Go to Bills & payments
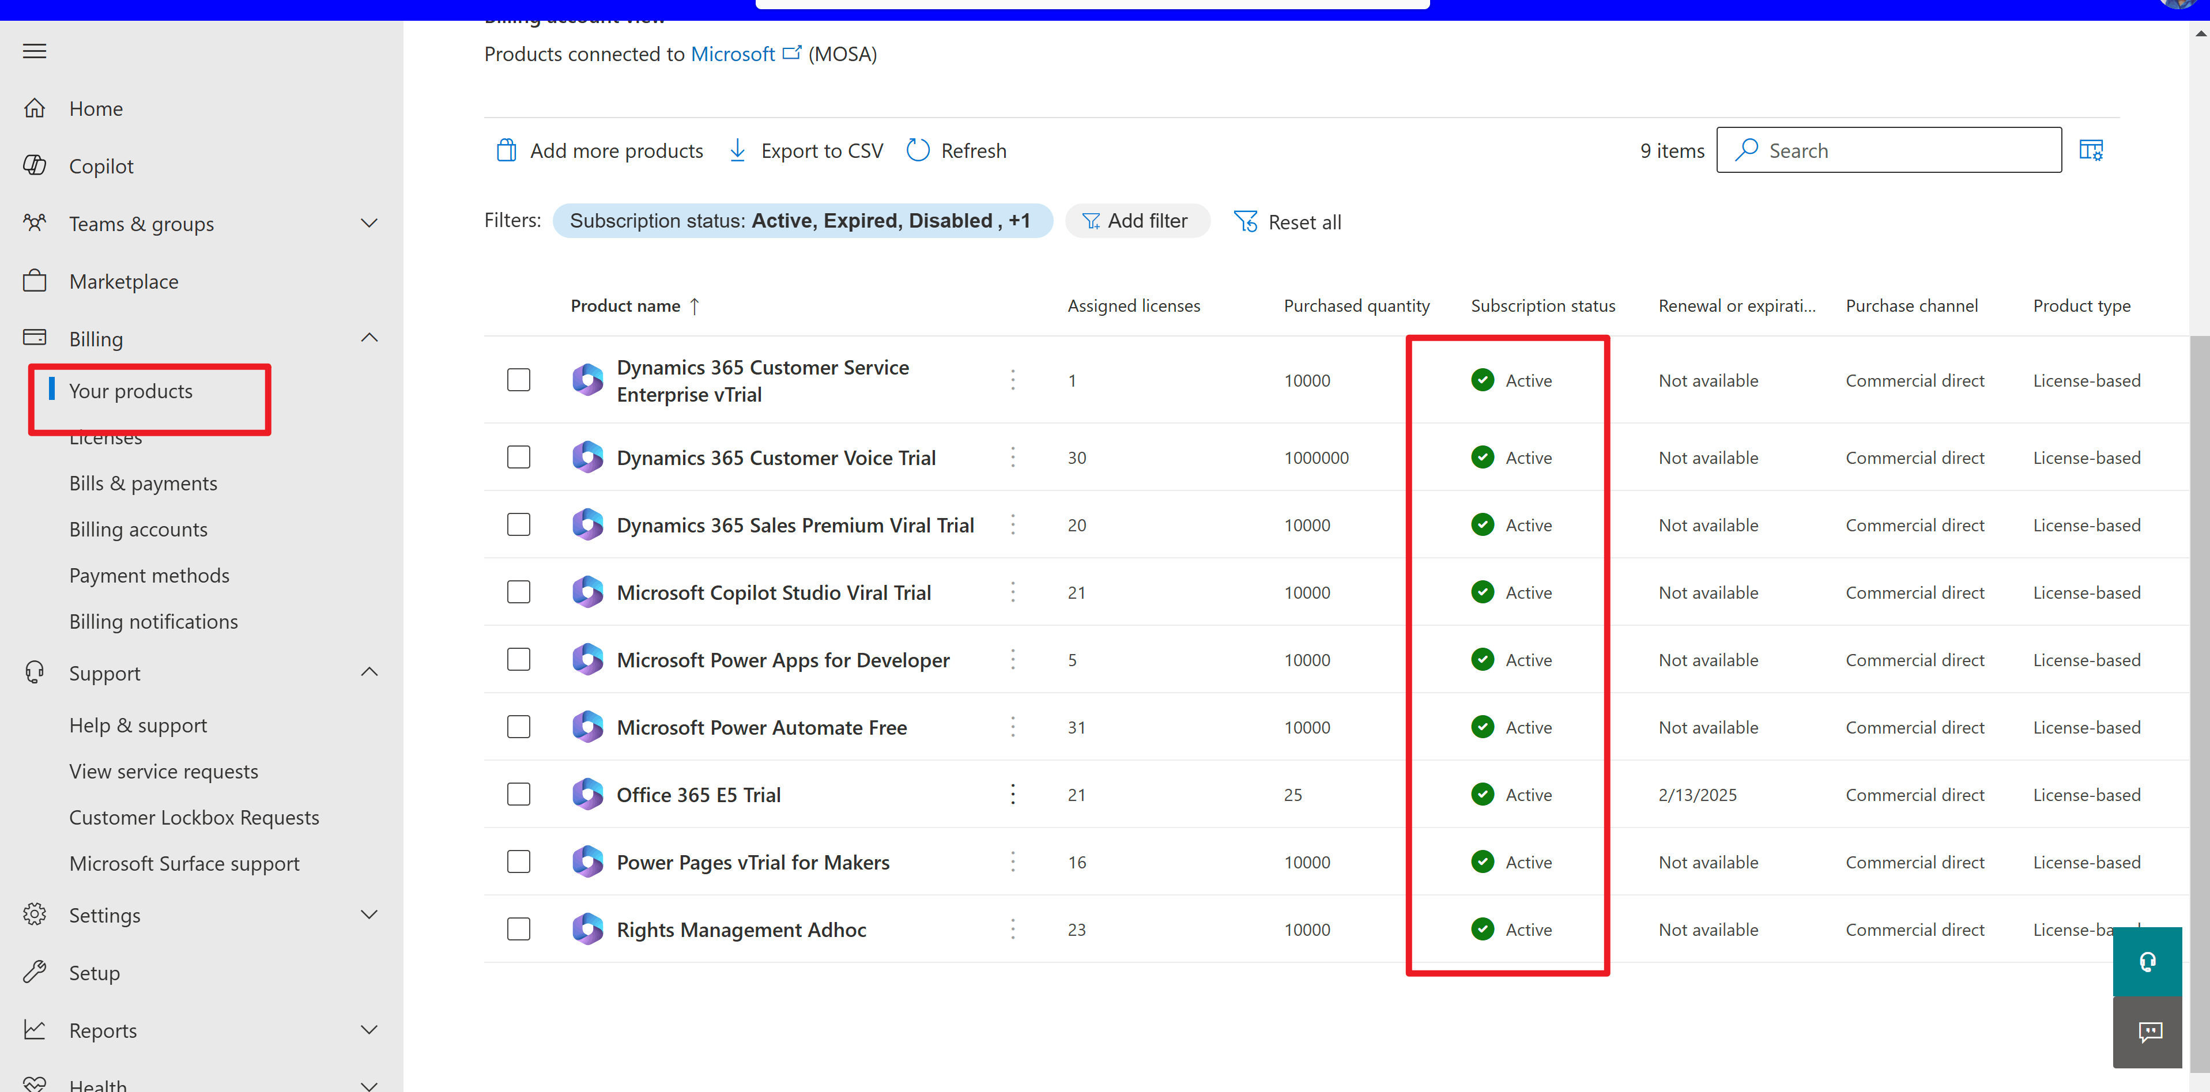 tap(144, 483)
